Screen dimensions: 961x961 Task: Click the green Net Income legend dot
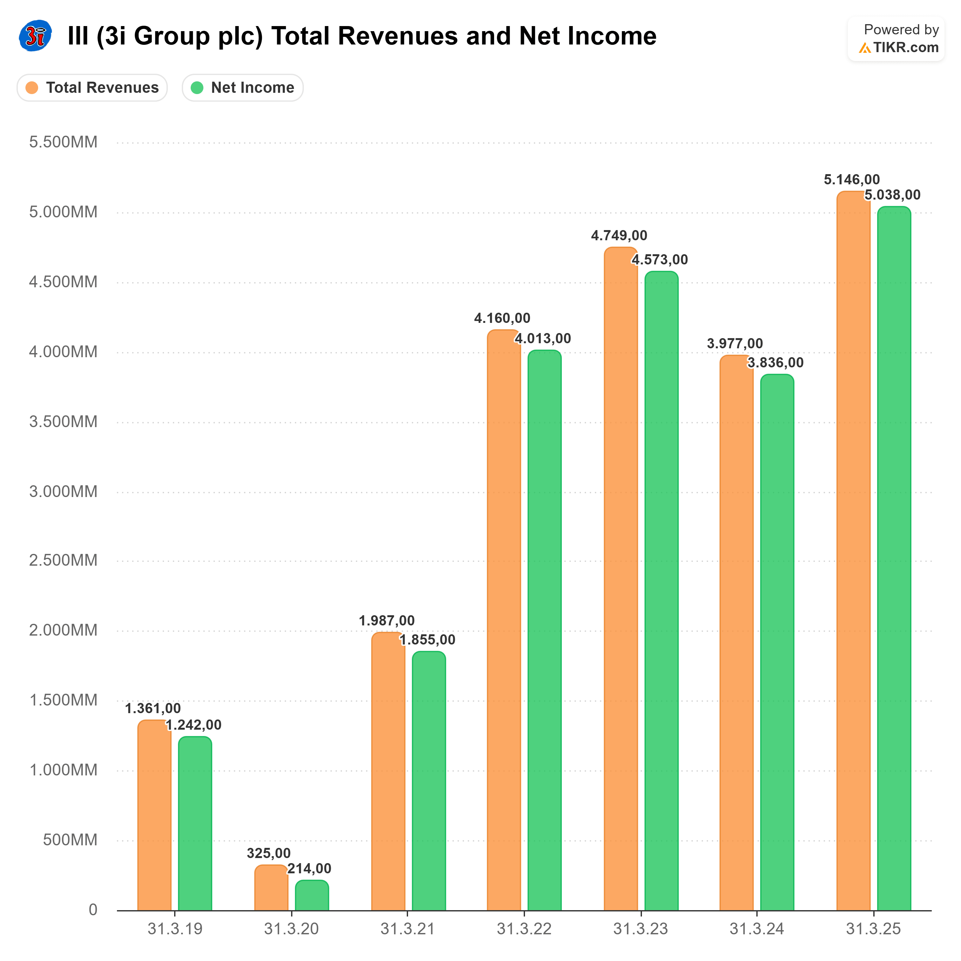pyautogui.click(x=197, y=87)
